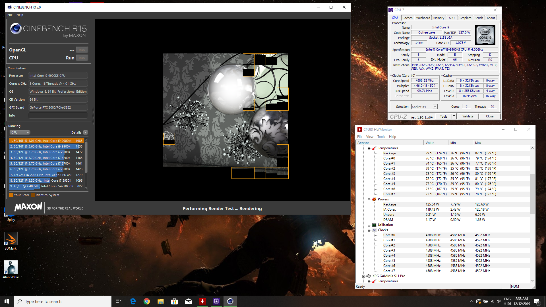Switch to the Mainboard tab in CPU-Z
Viewport: 546px width, 307px height.
pyautogui.click(x=423, y=18)
